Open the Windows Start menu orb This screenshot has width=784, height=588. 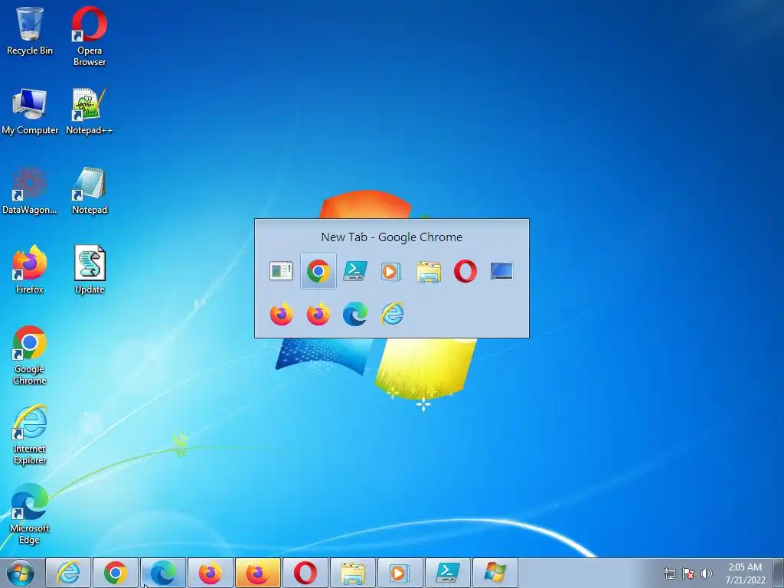point(21,573)
